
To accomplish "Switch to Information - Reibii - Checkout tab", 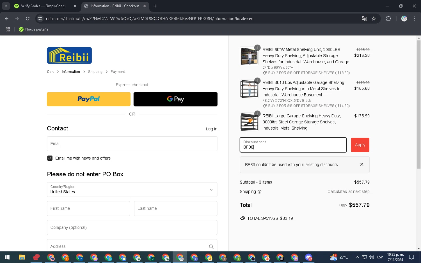I will [115, 6].
